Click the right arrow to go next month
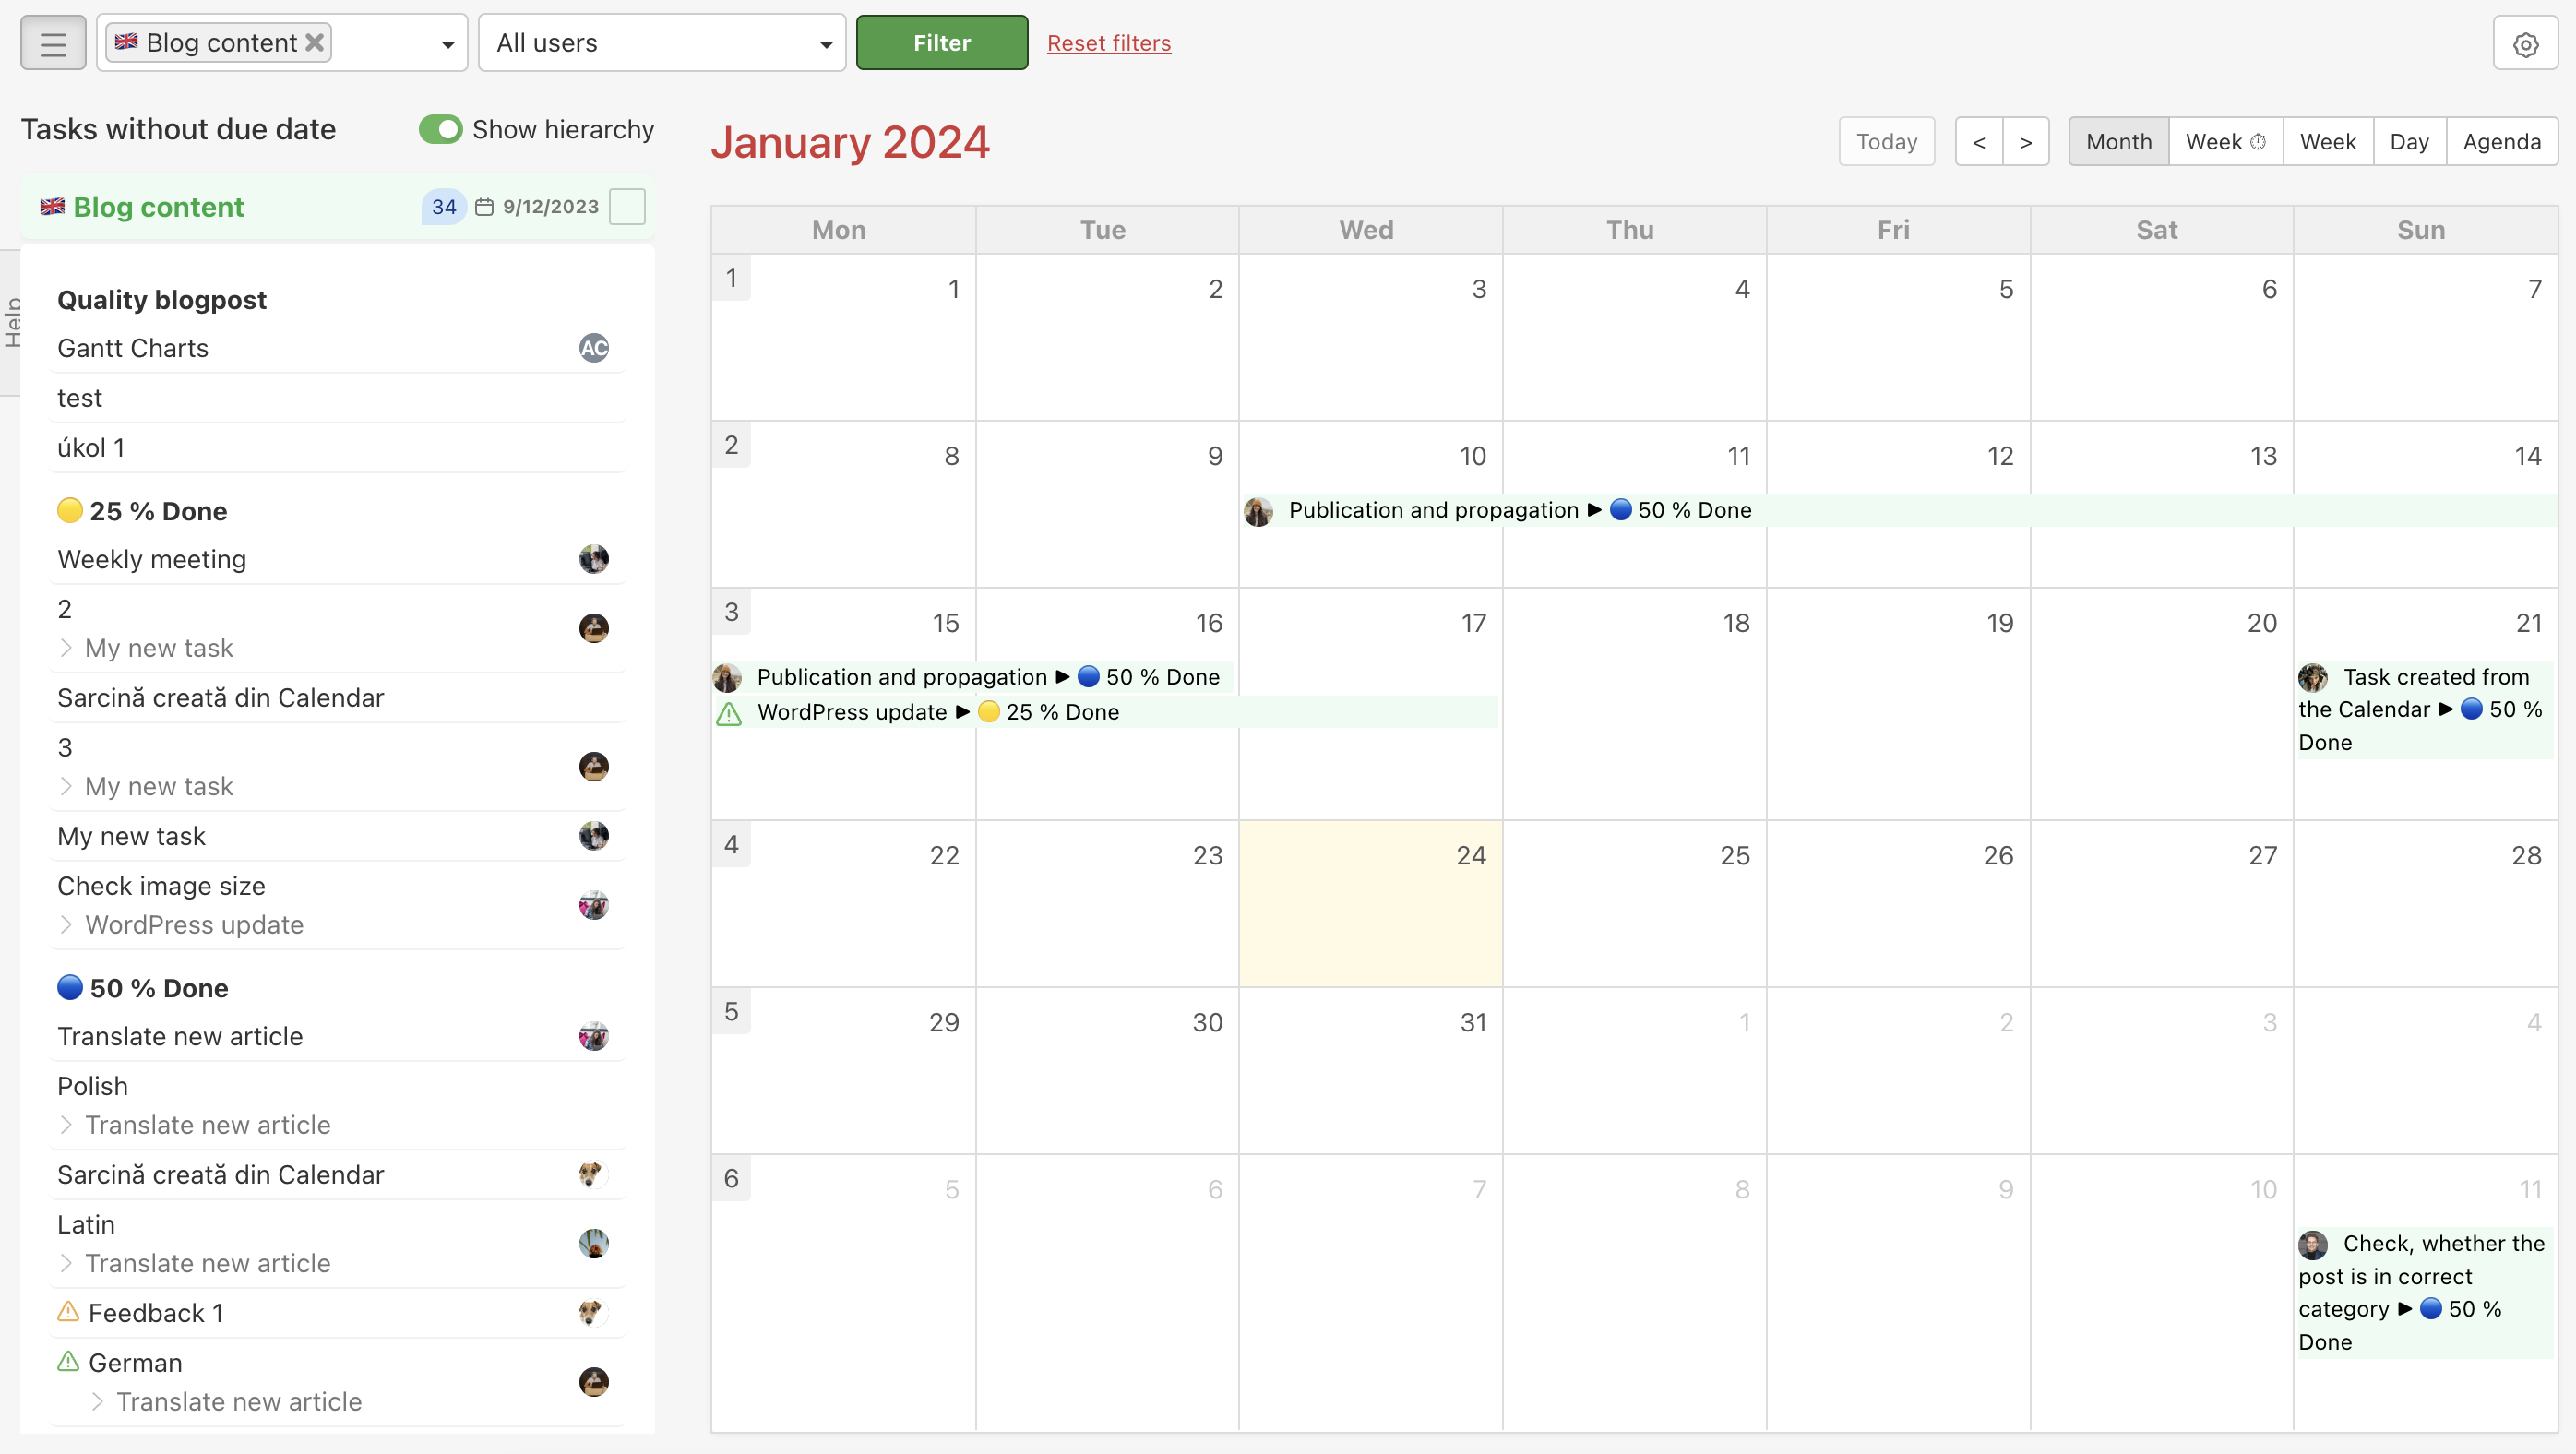Image resolution: width=2576 pixels, height=1454 pixels. click(x=2026, y=139)
